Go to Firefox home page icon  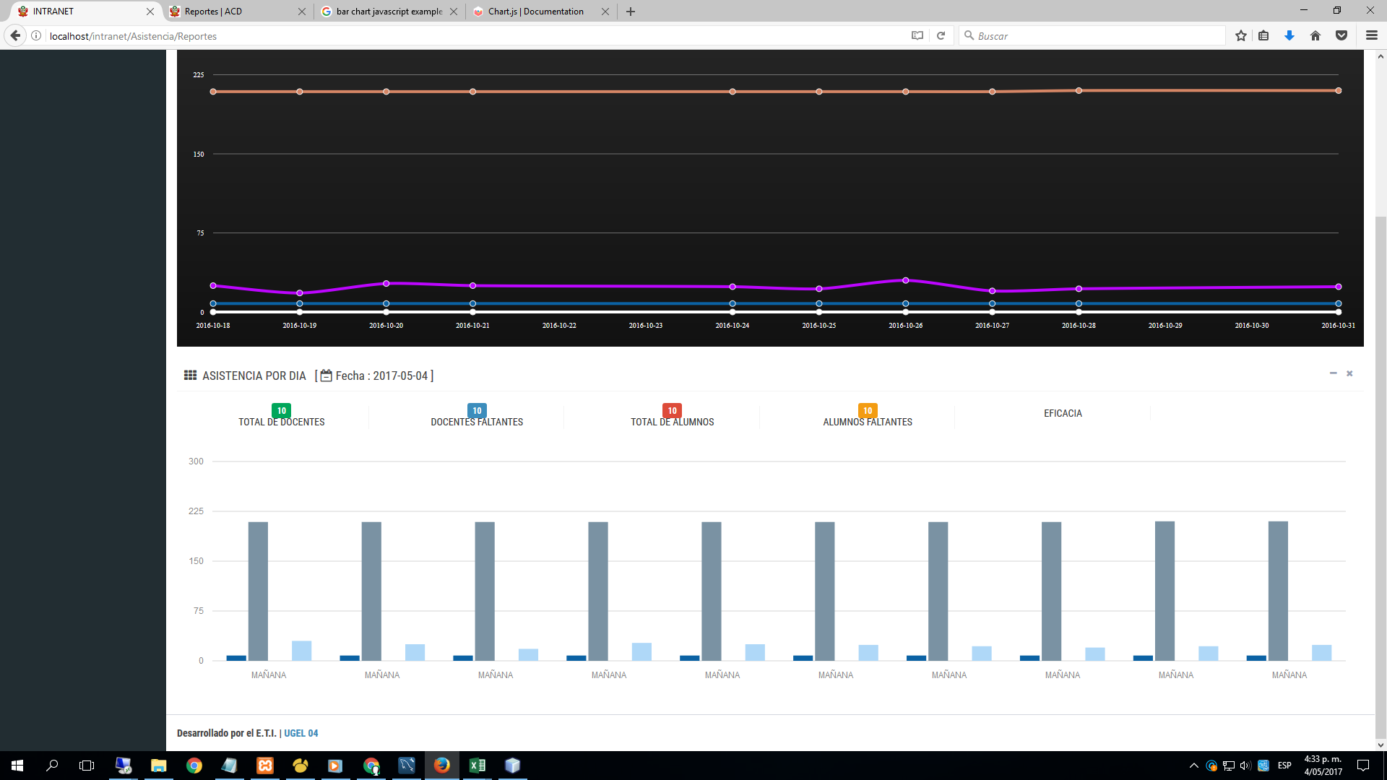[1315, 35]
